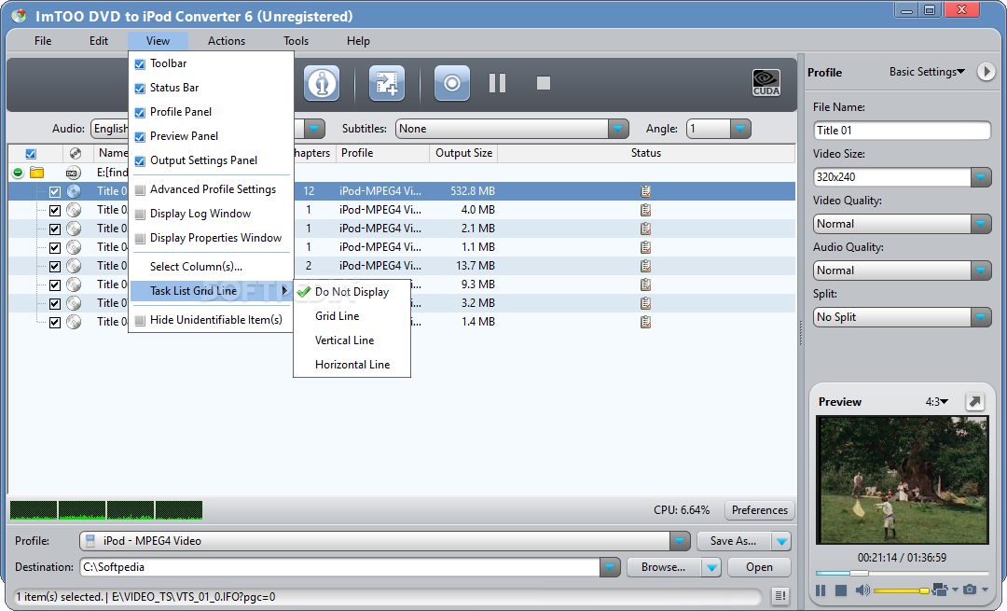Image resolution: width=1007 pixels, height=611 pixels.
Task: Click the status clipboard icon of the 4.0 MB row
Action: (x=645, y=210)
